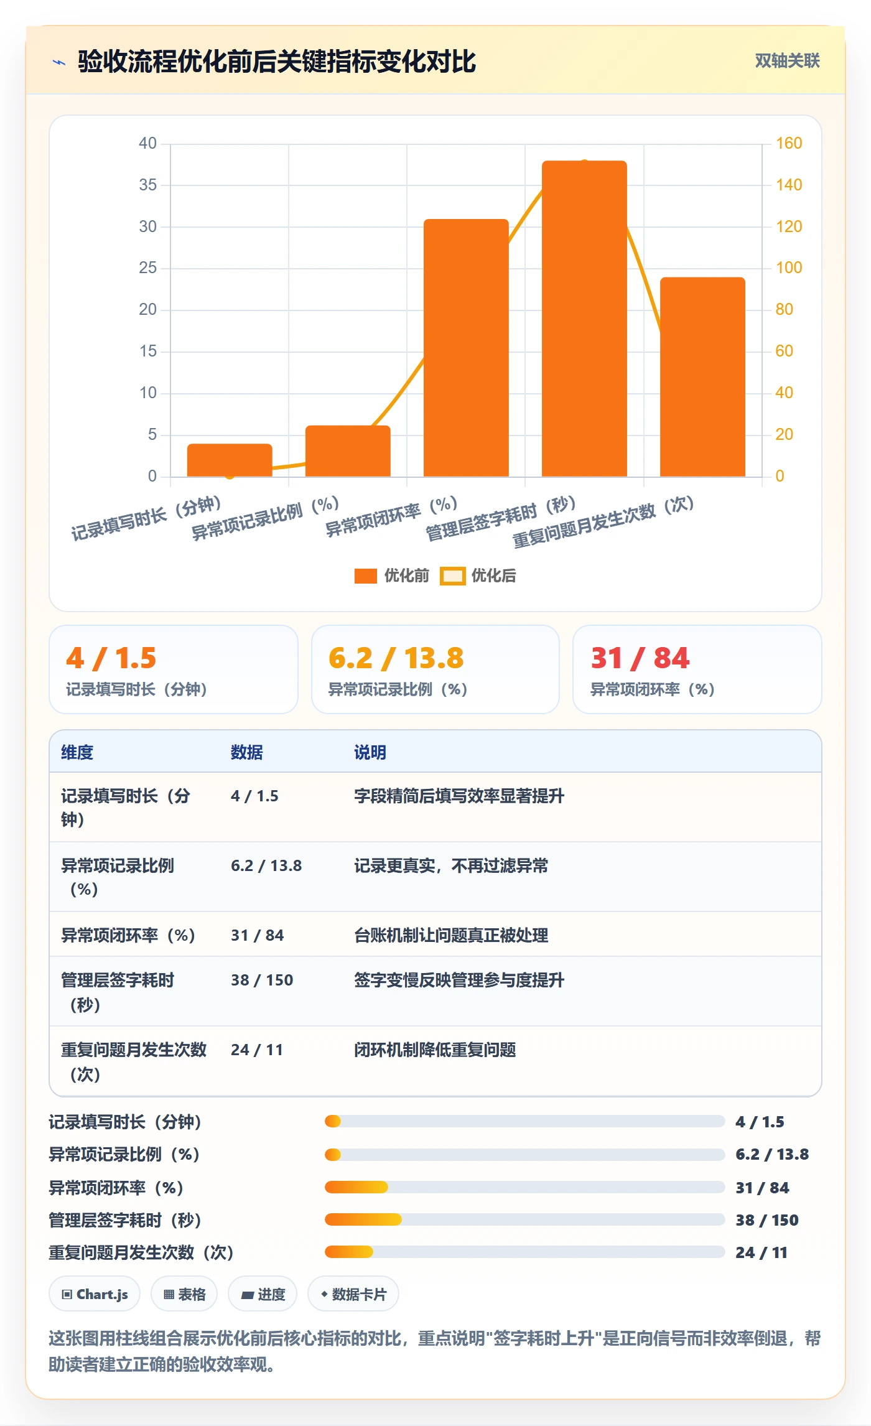871x1426 pixels.
Task: Click table cell 闭环机制降低重复问题
Action: click(x=435, y=1050)
